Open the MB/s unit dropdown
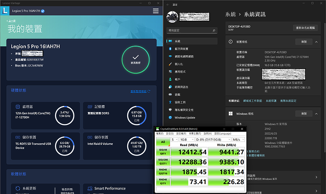This screenshot has width=326, height=194. (x=238, y=140)
